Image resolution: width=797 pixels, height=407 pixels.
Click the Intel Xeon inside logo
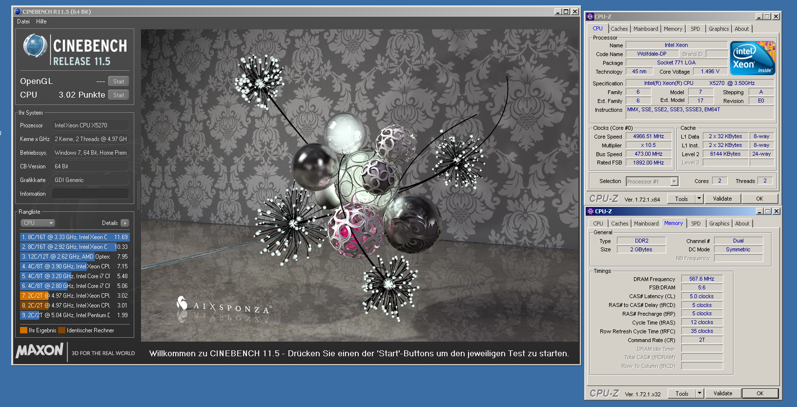(753, 58)
